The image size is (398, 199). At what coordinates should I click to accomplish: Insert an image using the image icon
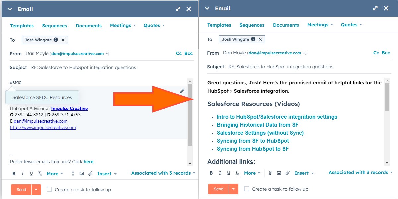pos(82,173)
